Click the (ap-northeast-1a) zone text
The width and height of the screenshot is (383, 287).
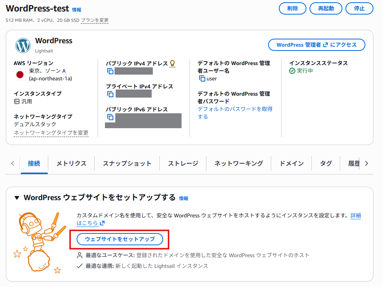click(50, 78)
